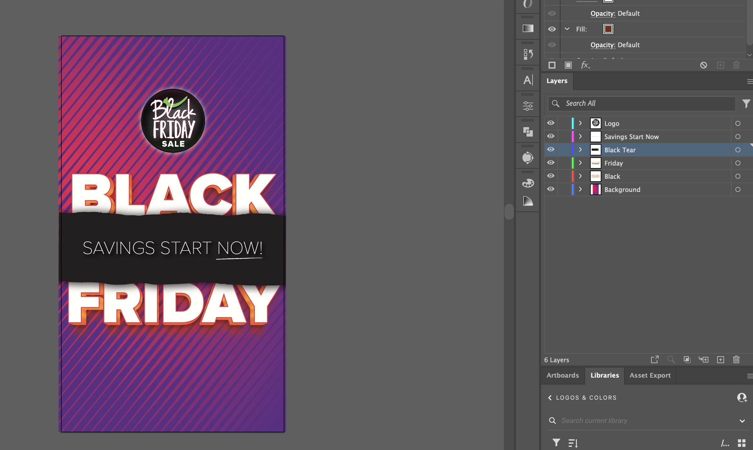Go back from Logos & Colors library
Image resolution: width=753 pixels, height=450 pixels.
550,398
